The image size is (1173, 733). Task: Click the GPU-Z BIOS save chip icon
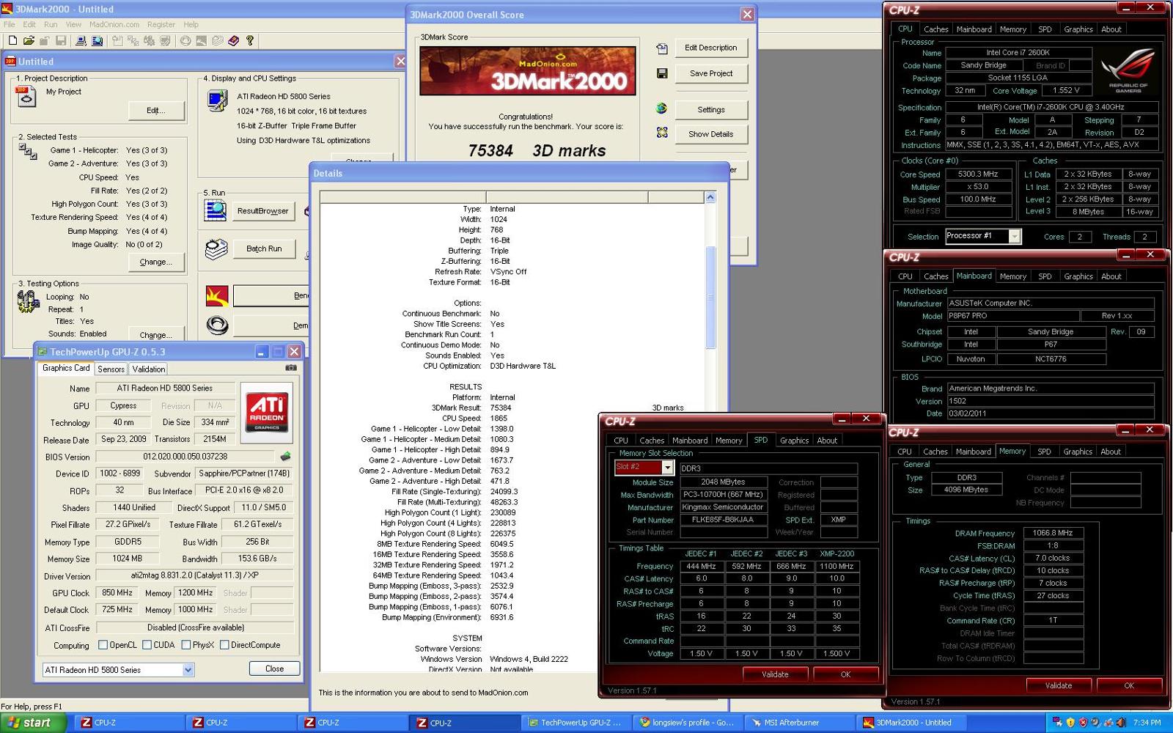(x=285, y=456)
